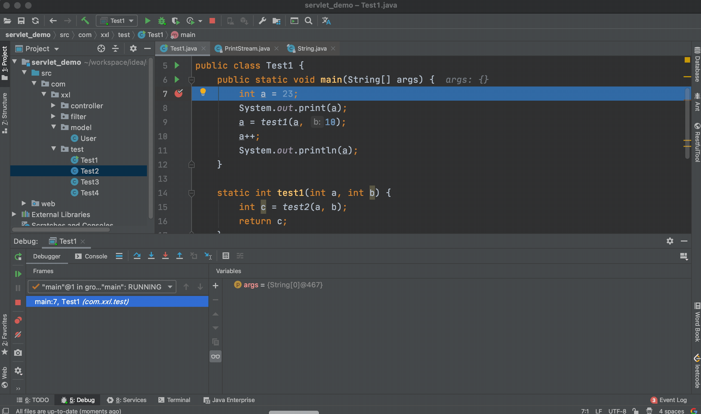Viewport: 701px width, 414px height.
Task: Click Search Everywhere magnifier icon
Action: [308, 21]
